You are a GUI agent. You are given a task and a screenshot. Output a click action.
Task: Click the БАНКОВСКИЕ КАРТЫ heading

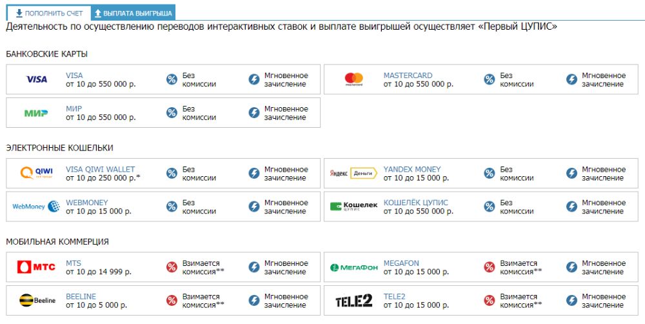click(x=46, y=54)
